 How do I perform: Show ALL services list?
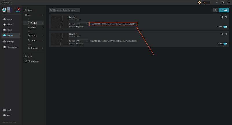click(34, 15)
